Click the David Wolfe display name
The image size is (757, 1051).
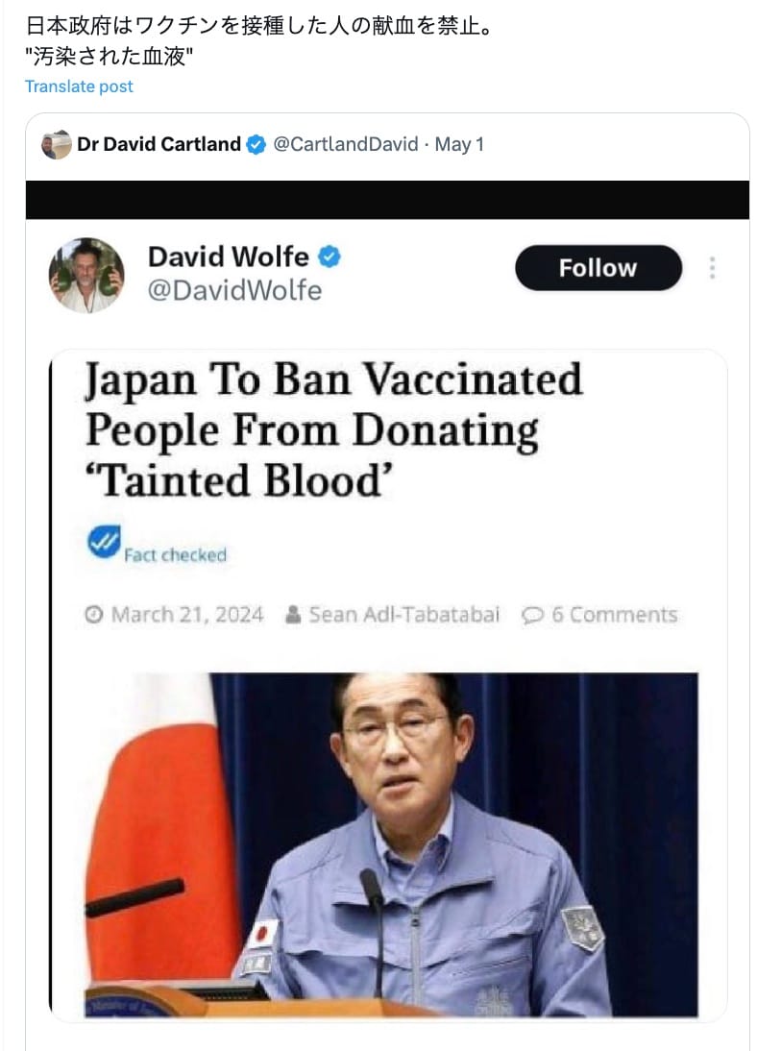point(229,257)
